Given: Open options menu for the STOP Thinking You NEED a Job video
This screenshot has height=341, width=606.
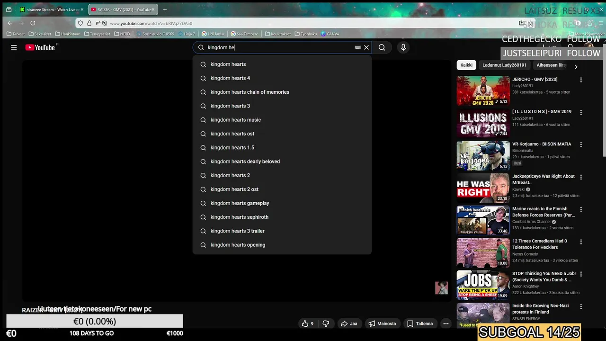Looking at the screenshot, I should (x=581, y=274).
